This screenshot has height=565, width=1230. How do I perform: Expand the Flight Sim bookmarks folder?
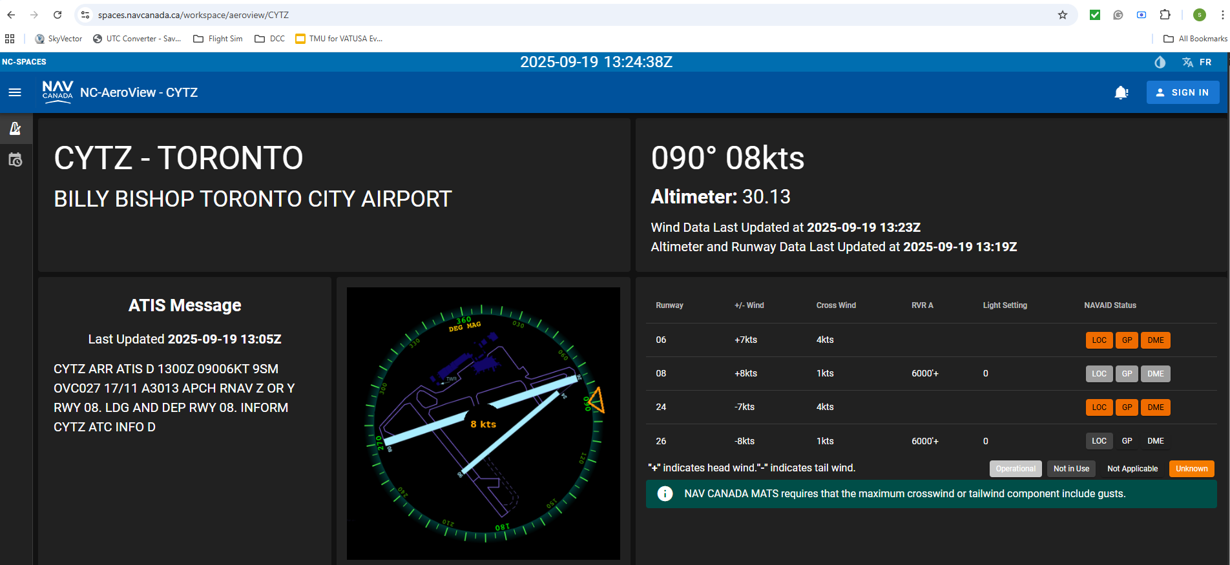coord(218,39)
